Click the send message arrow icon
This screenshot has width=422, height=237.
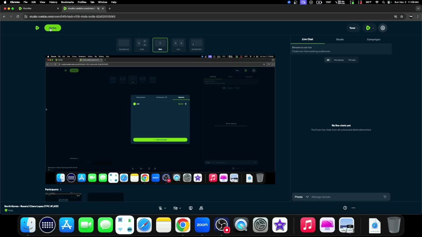(385, 197)
